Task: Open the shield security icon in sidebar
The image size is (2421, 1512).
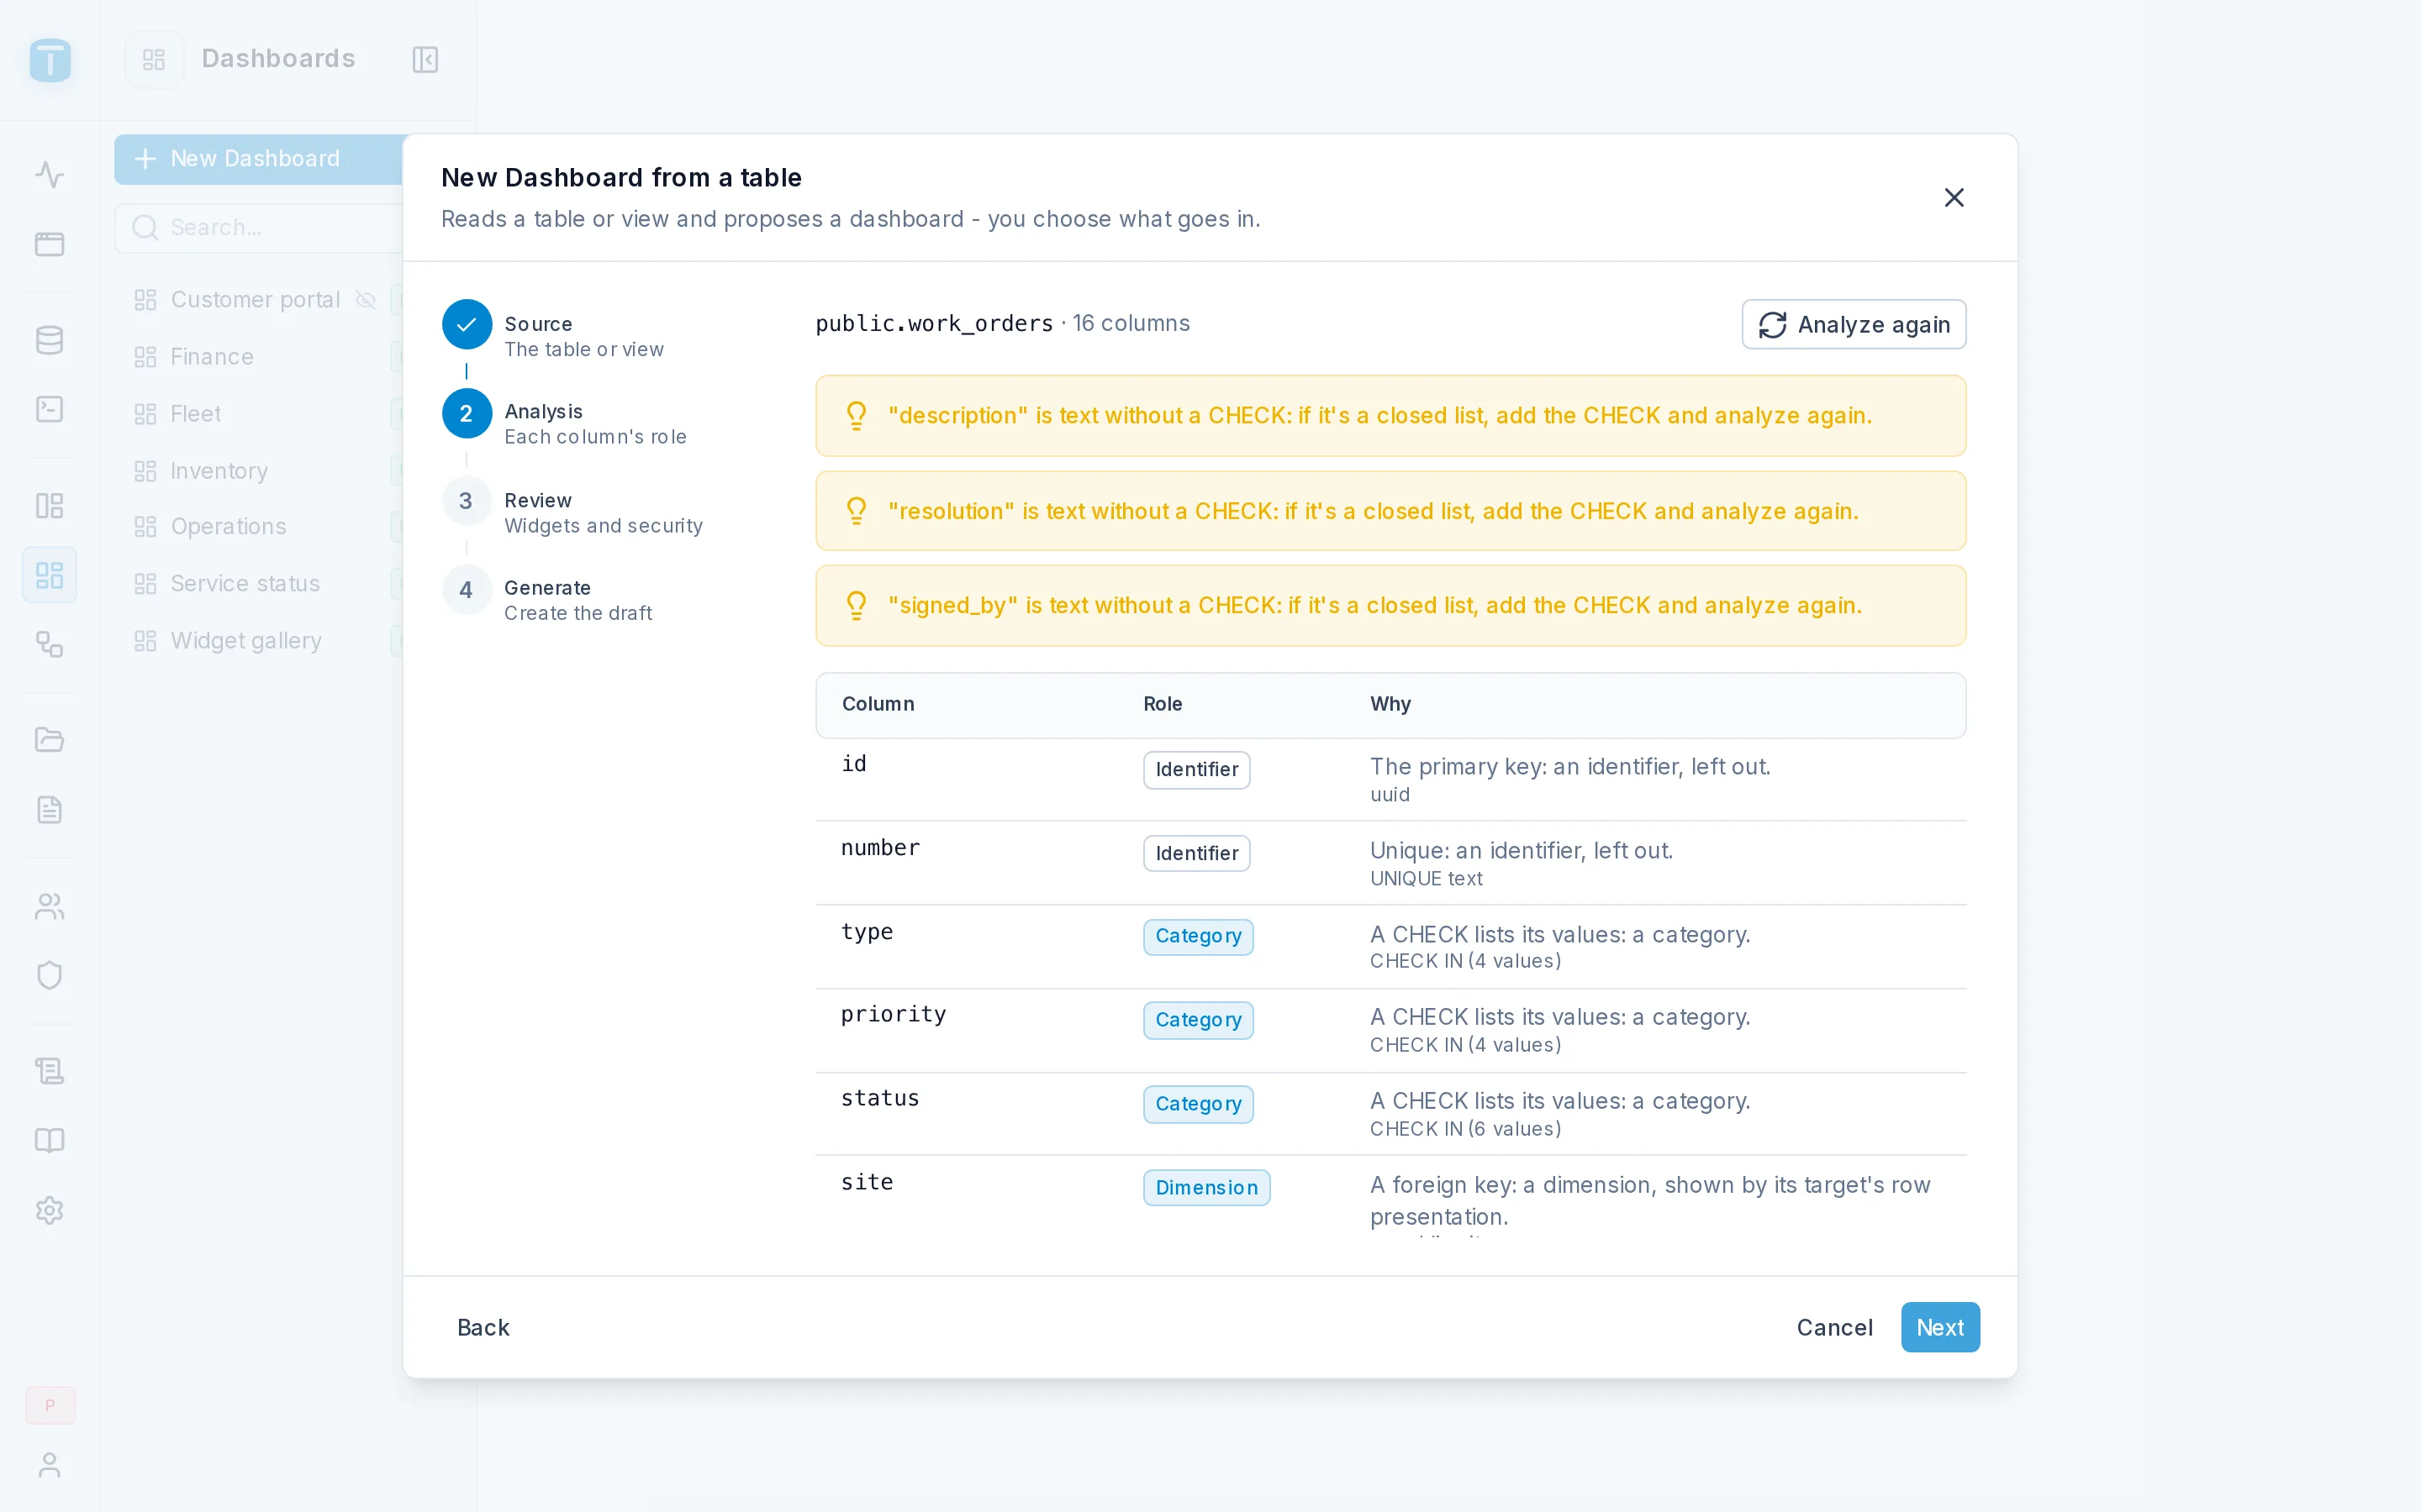Action: (49, 975)
